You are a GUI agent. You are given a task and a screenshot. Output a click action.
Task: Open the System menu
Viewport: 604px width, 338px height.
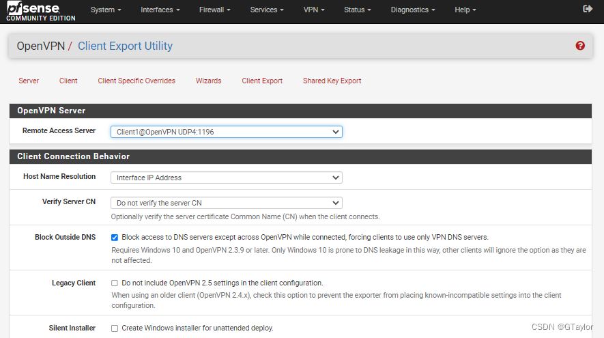(x=106, y=10)
